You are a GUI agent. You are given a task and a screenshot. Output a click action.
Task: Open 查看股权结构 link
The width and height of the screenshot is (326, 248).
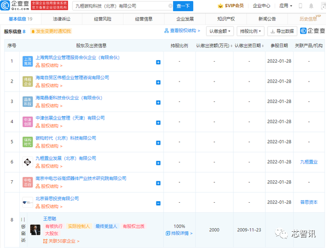pyautogui.click(x=182, y=31)
